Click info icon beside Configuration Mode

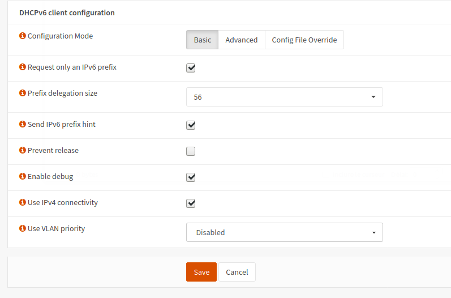(23, 36)
